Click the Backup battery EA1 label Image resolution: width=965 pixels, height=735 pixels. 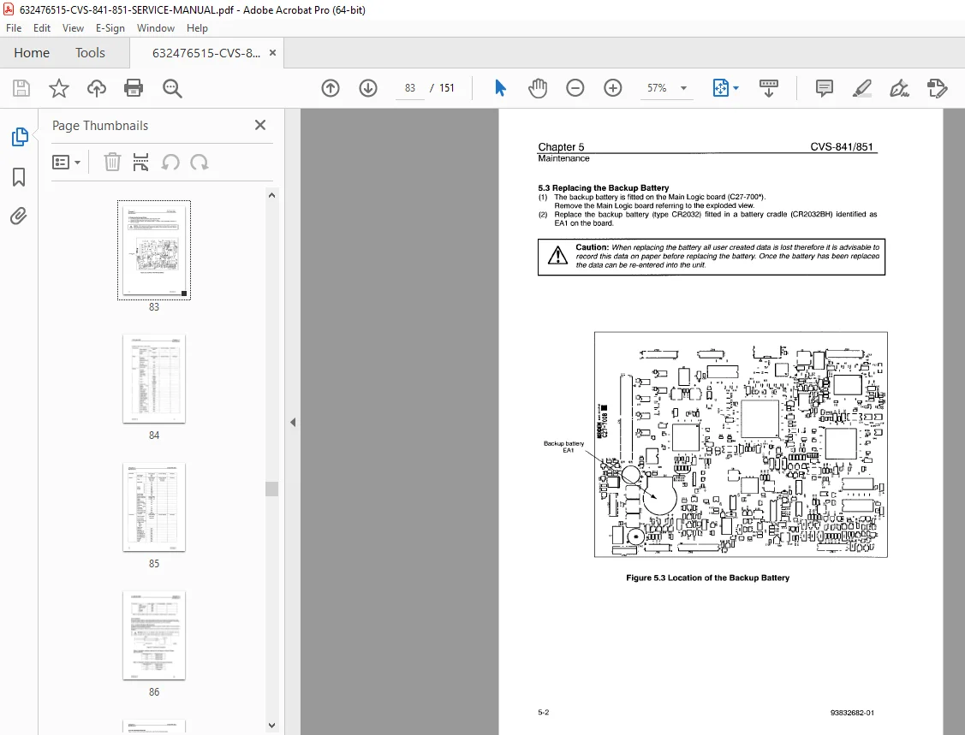563,447
